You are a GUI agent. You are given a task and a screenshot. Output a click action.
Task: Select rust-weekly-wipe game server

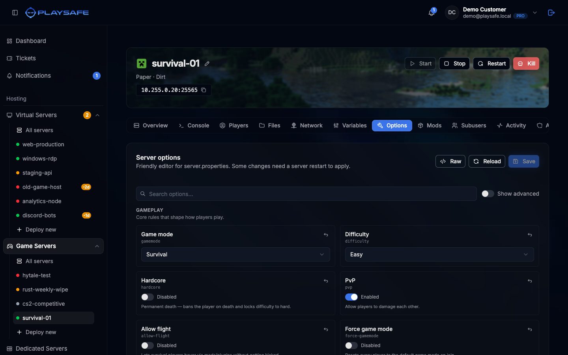(x=54, y=290)
